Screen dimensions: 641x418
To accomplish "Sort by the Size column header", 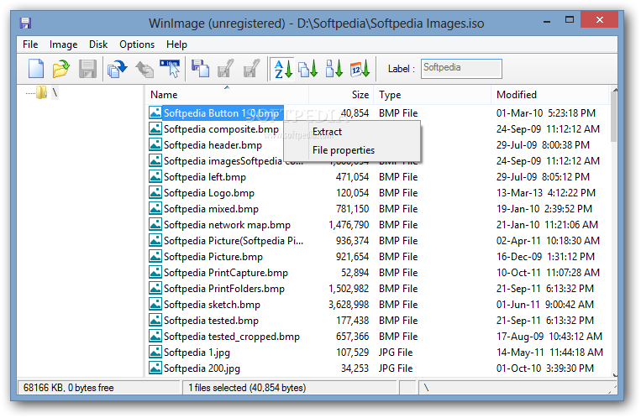I will tap(341, 95).
